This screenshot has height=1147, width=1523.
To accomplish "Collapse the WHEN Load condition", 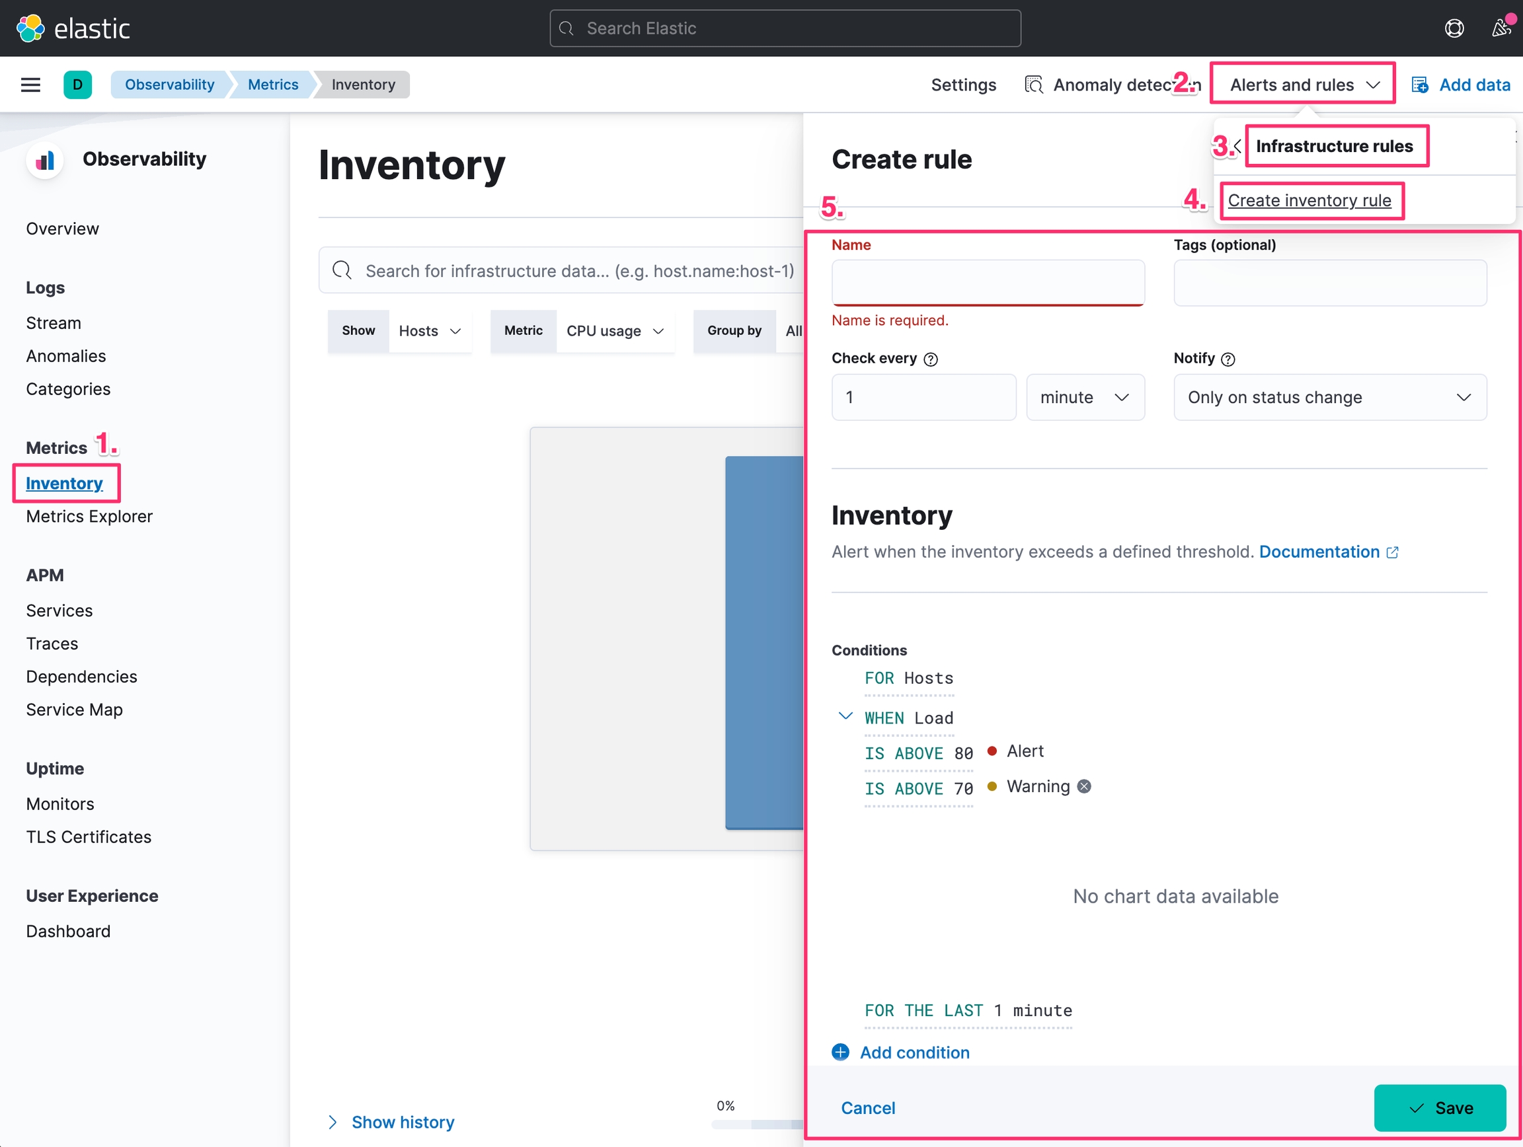I will pos(845,716).
